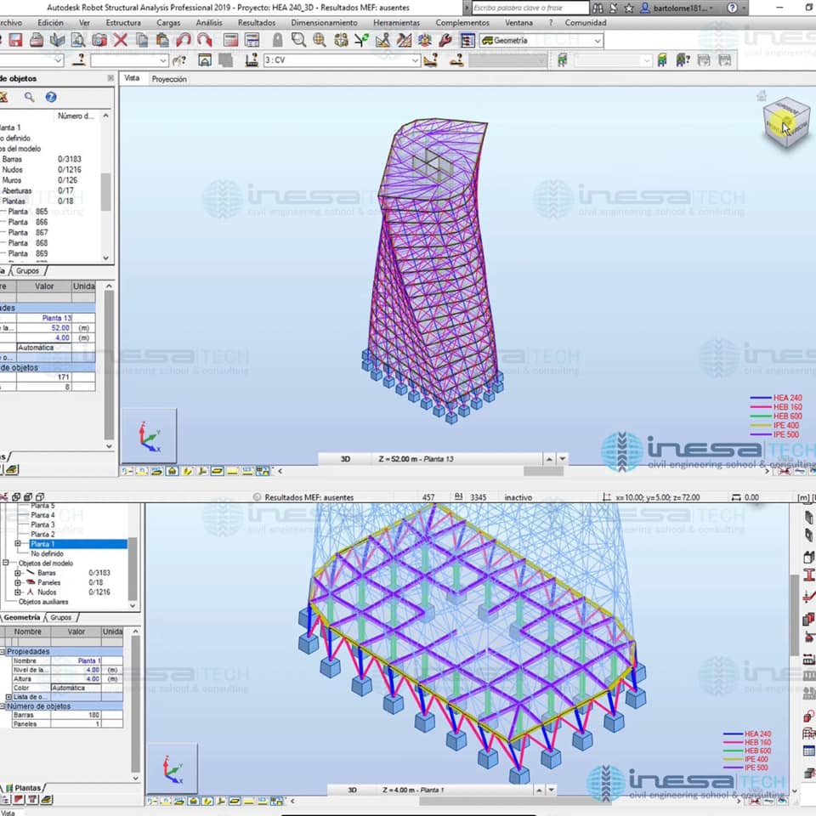This screenshot has height=816, width=816.
Task: Open the 3 : CV load case dropdown
Action: (x=416, y=59)
